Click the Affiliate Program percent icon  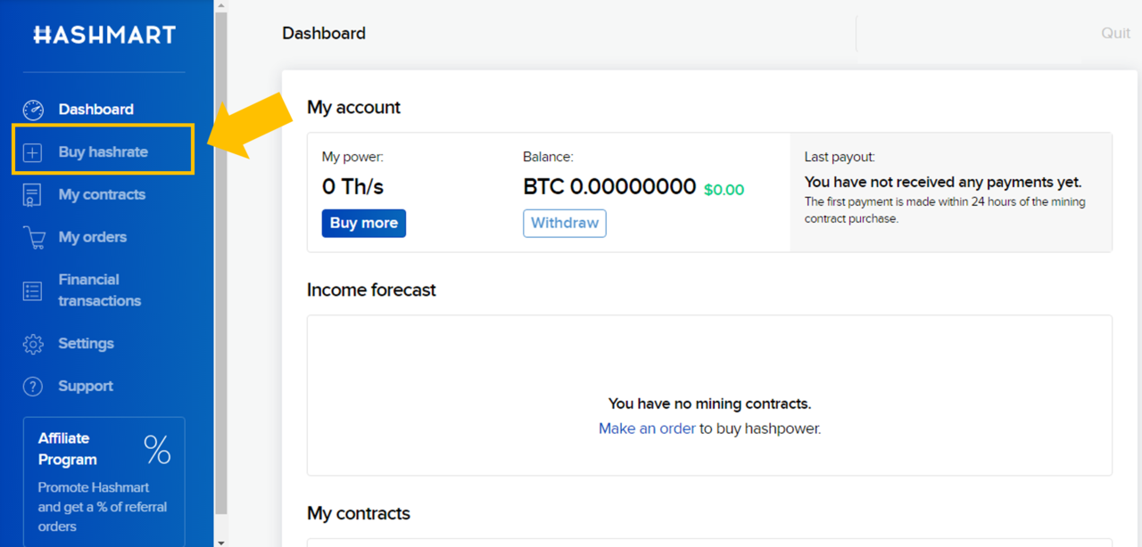(157, 449)
